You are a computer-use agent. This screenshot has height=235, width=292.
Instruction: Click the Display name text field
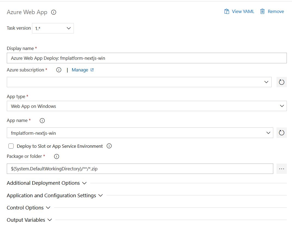pos(147,58)
